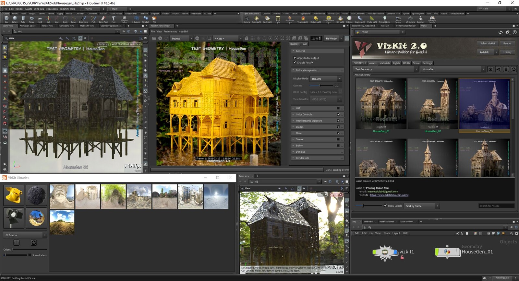Open the Megascans menu
Image resolution: width=519 pixels, height=281 pixels.
[x=51, y=9]
